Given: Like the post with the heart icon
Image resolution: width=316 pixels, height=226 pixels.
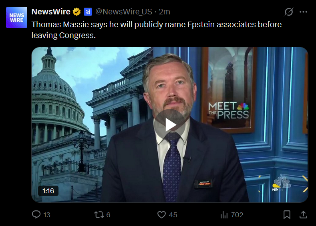Looking at the screenshot, I should [161, 215].
